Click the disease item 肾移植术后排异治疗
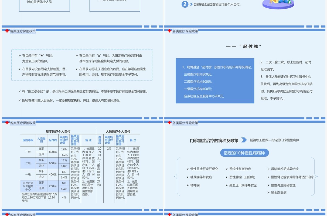The image size is (327, 216). click(283, 169)
